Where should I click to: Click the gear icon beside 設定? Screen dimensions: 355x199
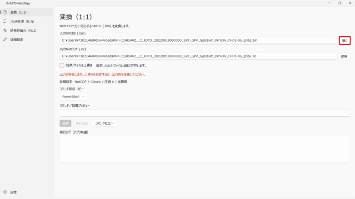[5, 192]
